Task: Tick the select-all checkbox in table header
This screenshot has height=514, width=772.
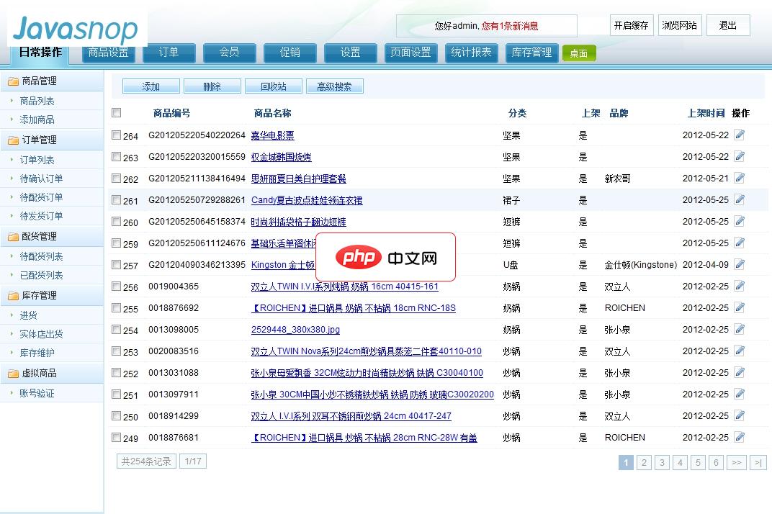Action: [115, 113]
